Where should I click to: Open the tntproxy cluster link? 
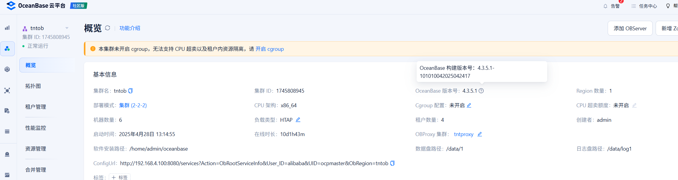point(464,134)
